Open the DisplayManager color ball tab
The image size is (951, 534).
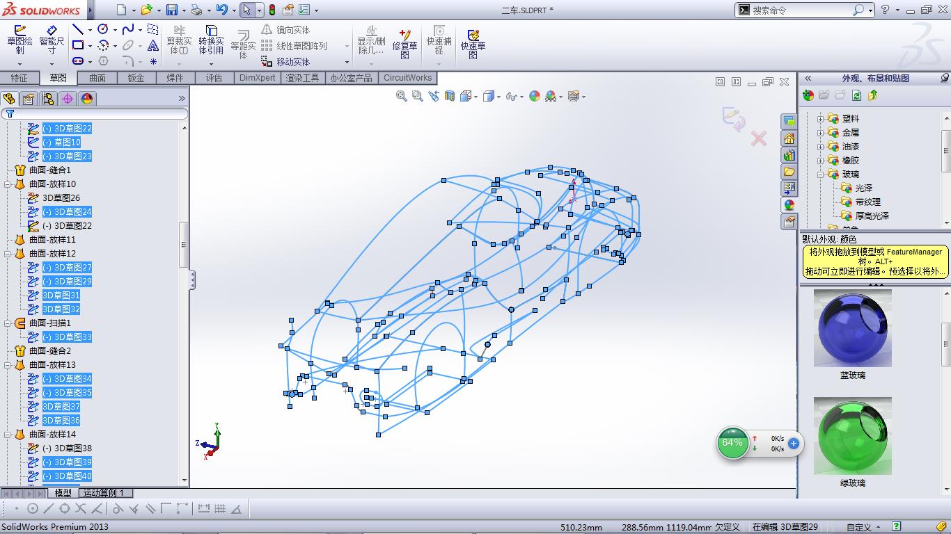click(x=87, y=99)
